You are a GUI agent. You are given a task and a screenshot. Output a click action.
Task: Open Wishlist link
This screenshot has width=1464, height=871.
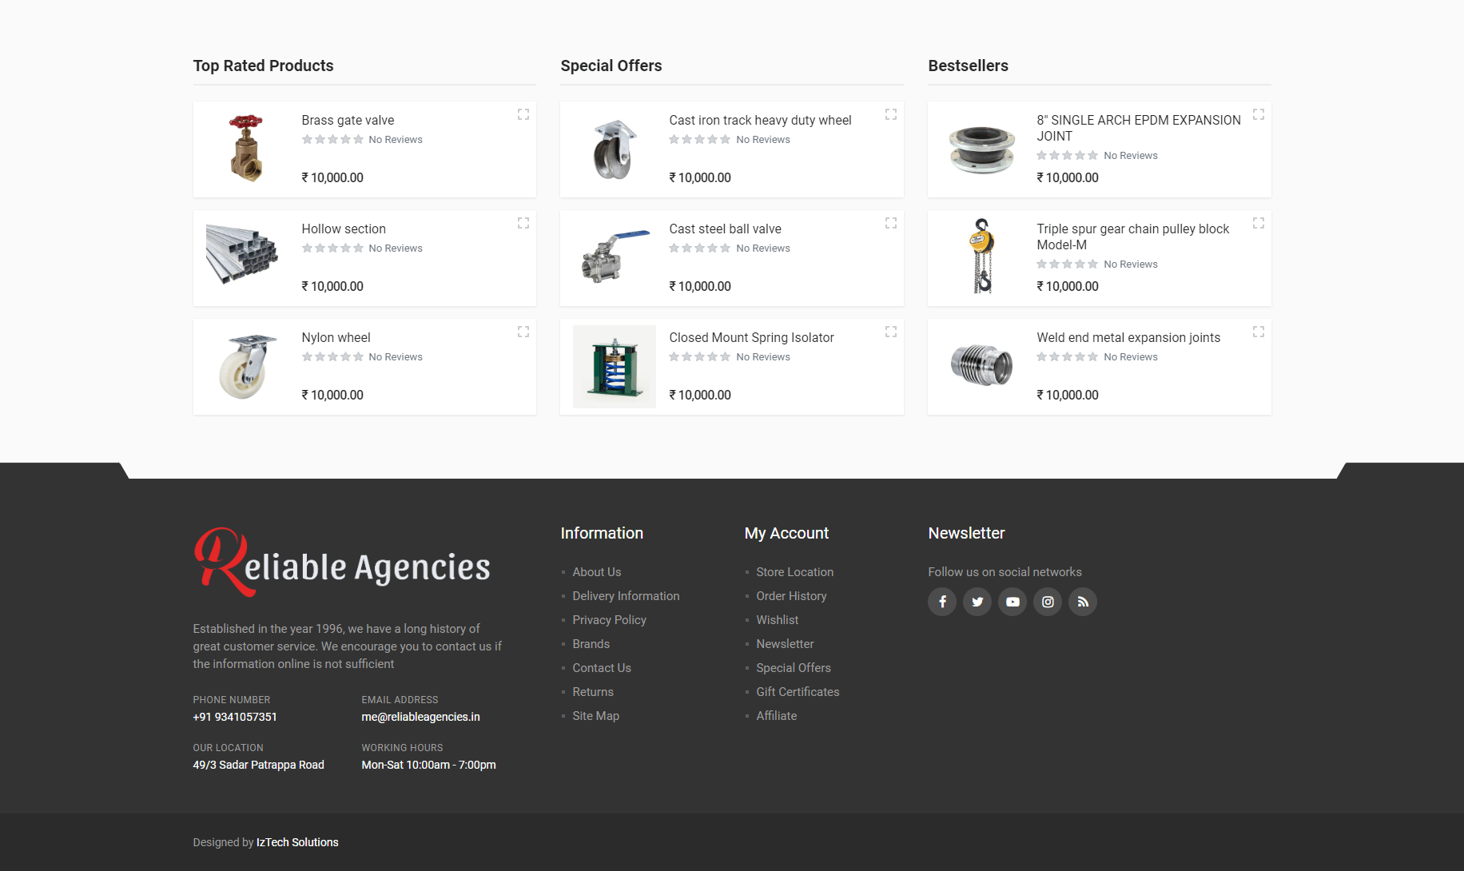pos(777,620)
